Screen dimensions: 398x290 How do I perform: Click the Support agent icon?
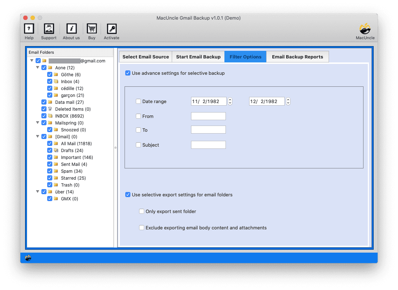49,29
